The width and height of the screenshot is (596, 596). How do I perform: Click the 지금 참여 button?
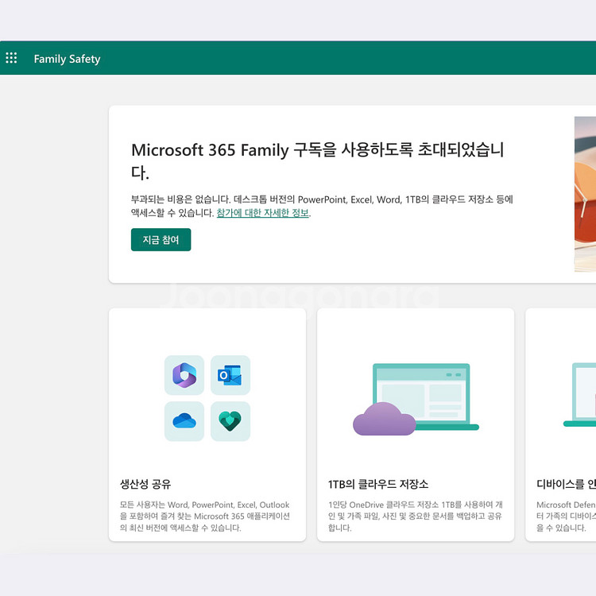161,240
